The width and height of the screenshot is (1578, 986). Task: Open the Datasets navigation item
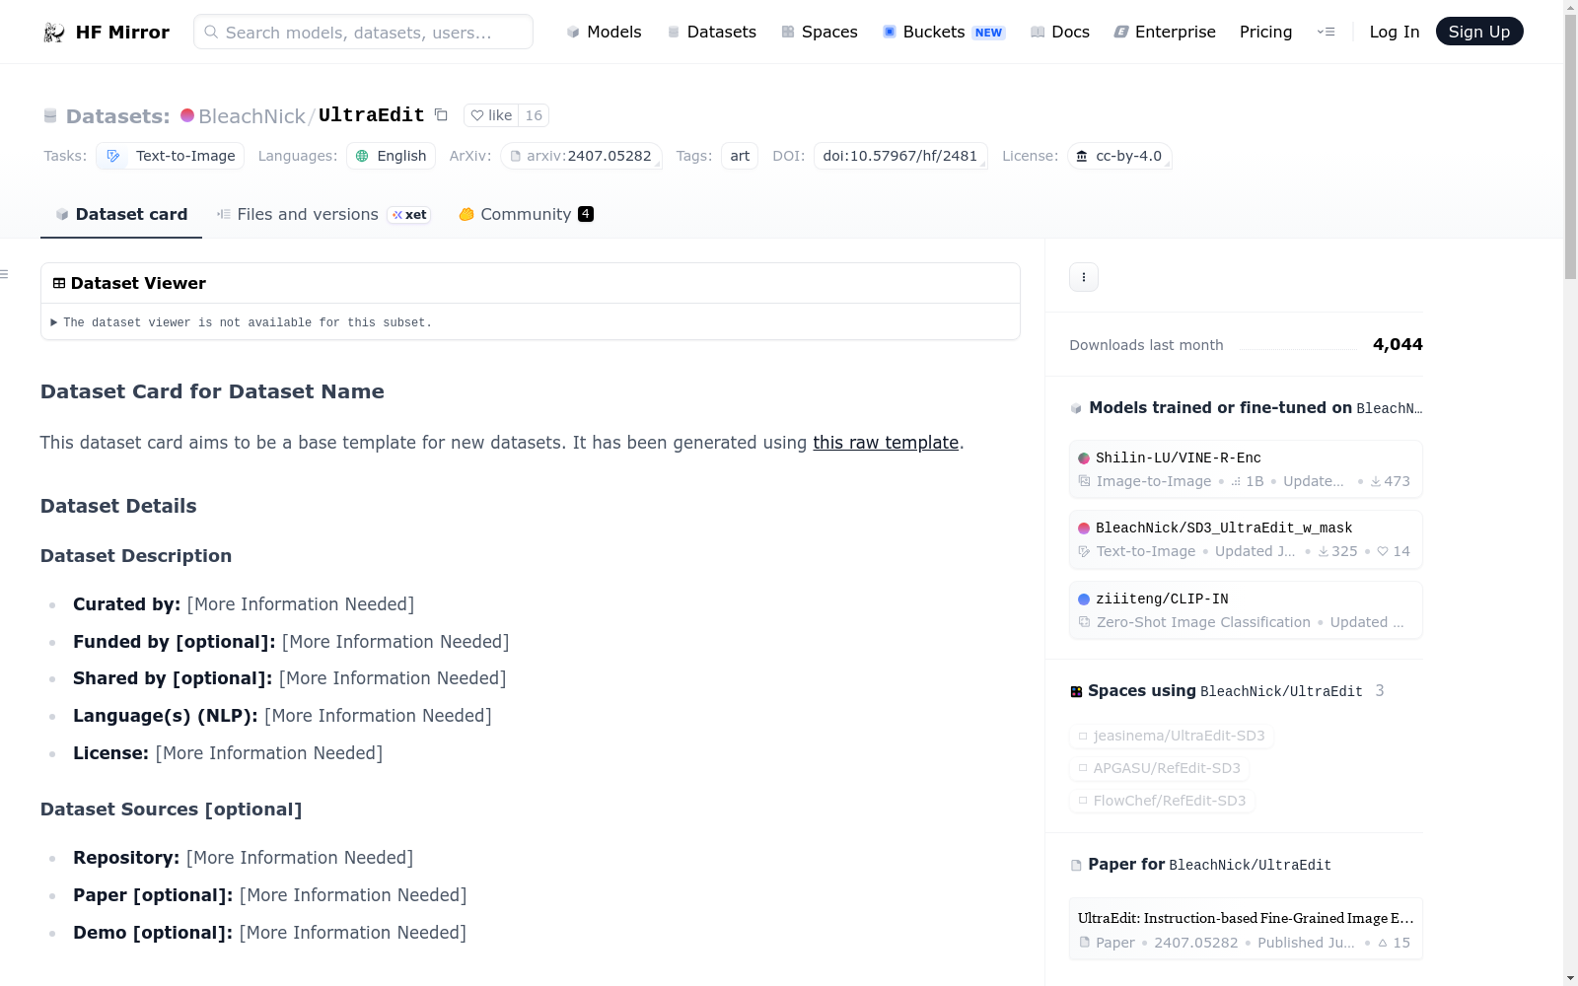(x=711, y=32)
